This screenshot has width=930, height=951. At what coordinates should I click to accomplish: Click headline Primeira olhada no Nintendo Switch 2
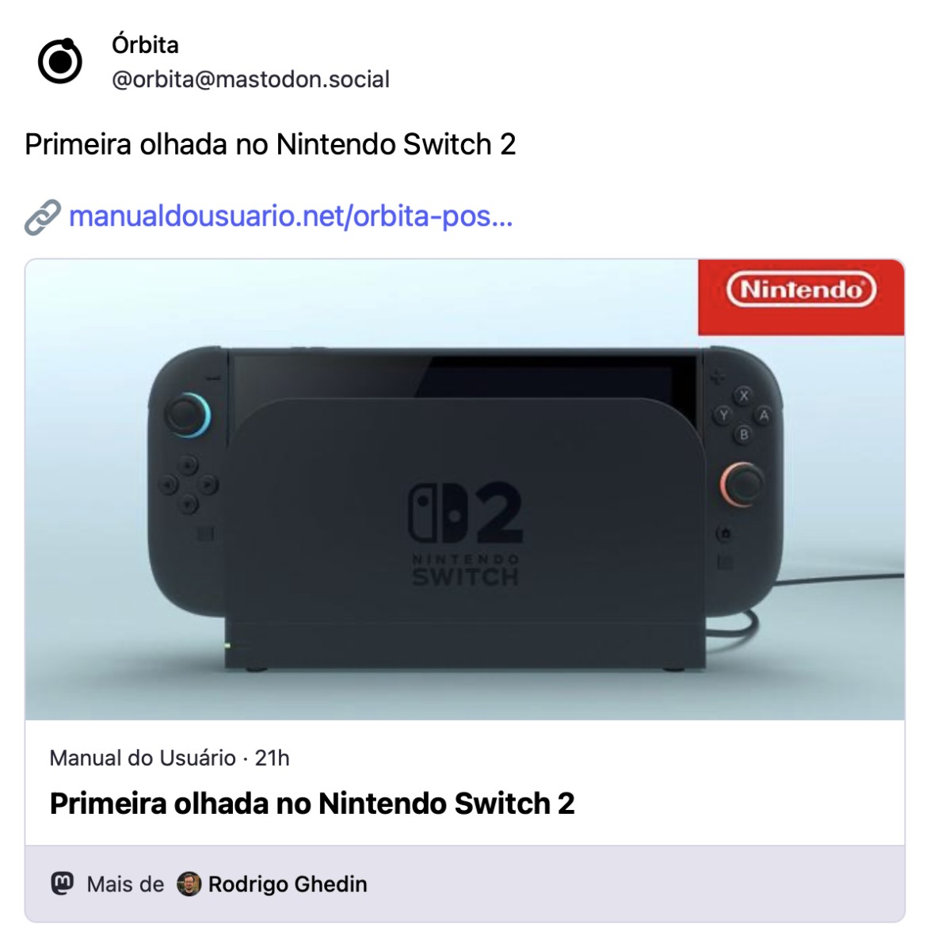tap(312, 804)
